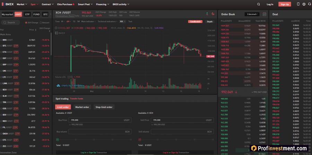Click the BKEX logo
The width and height of the screenshot is (312, 155).
(x=8, y=4)
